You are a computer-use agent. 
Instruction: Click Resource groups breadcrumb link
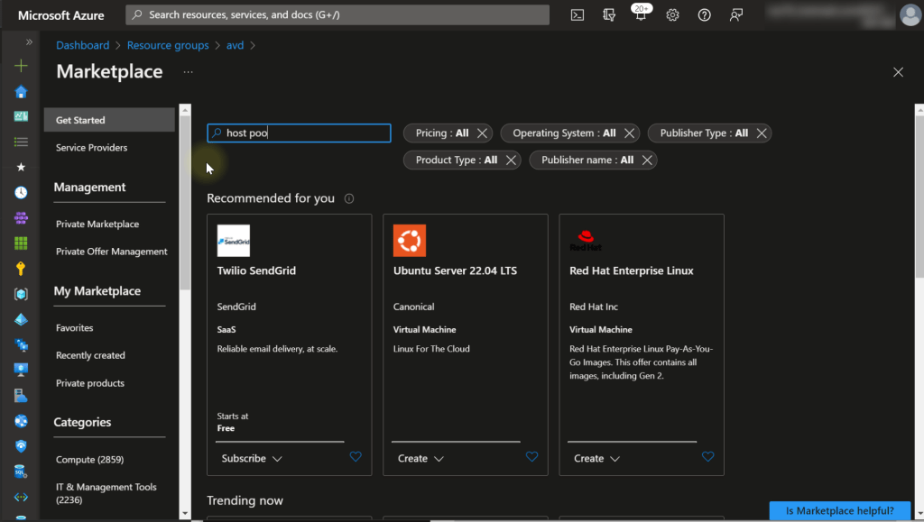(x=168, y=45)
